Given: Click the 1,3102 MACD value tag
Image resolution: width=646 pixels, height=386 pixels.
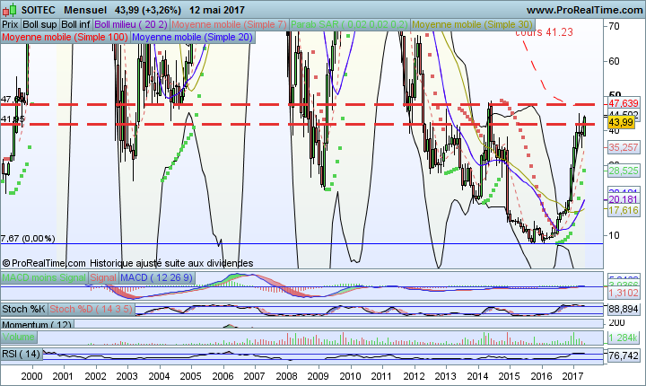Looking at the screenshot, I should (624, 293).
